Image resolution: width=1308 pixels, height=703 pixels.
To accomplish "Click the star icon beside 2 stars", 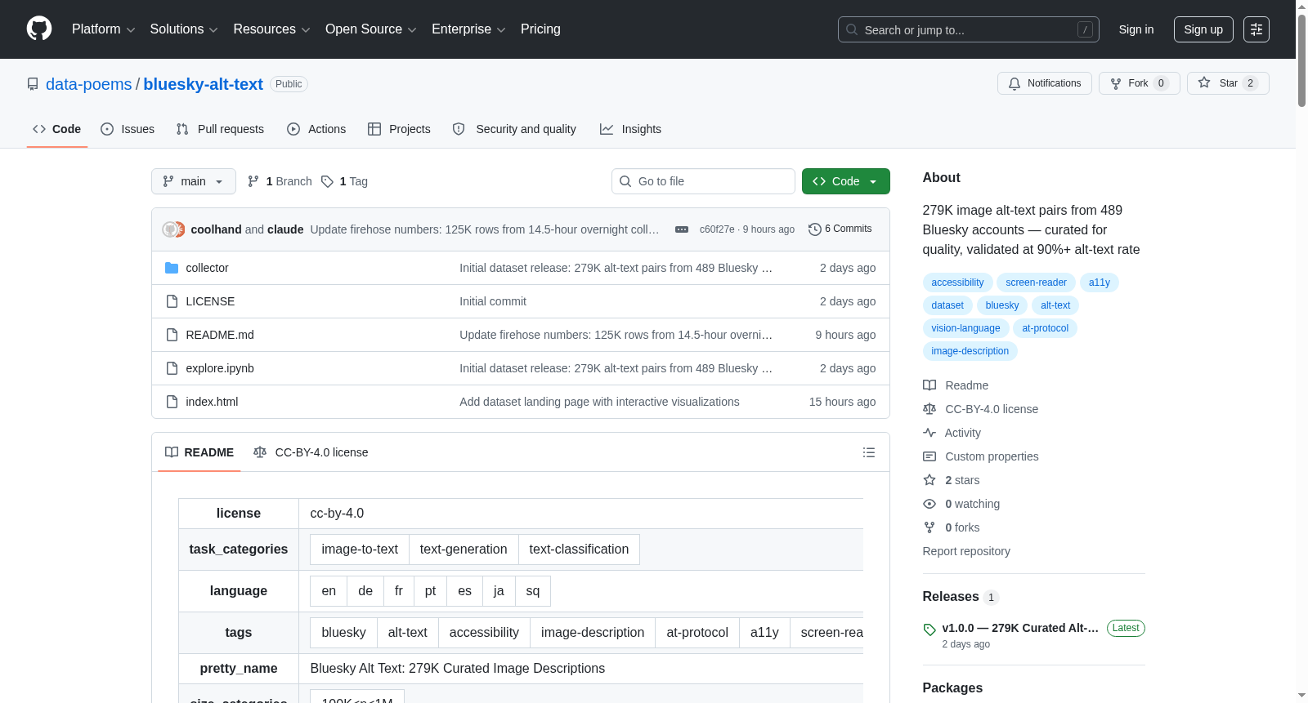I will 929,480.
